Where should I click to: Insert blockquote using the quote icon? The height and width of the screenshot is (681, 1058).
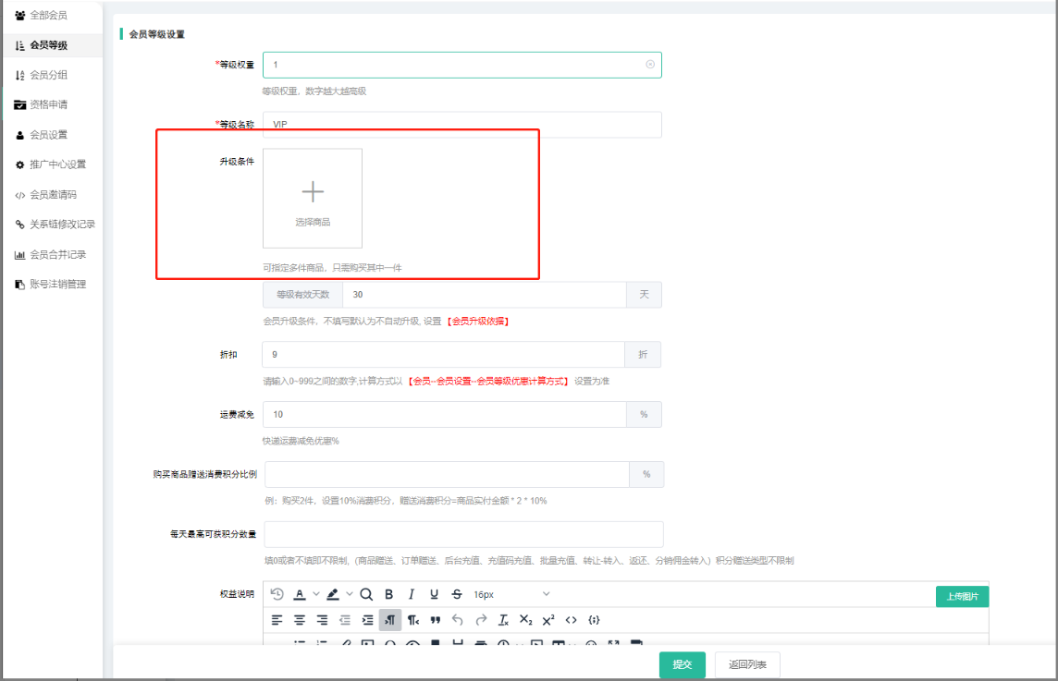435,620
